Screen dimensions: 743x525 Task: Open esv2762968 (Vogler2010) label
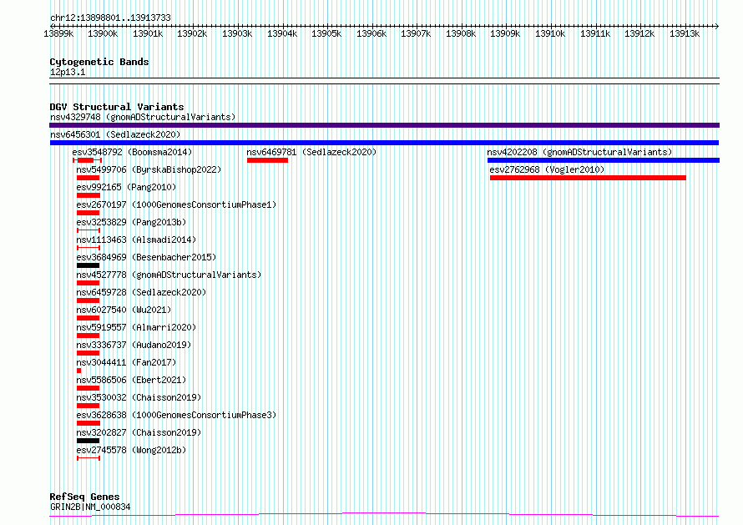[547, 169]
